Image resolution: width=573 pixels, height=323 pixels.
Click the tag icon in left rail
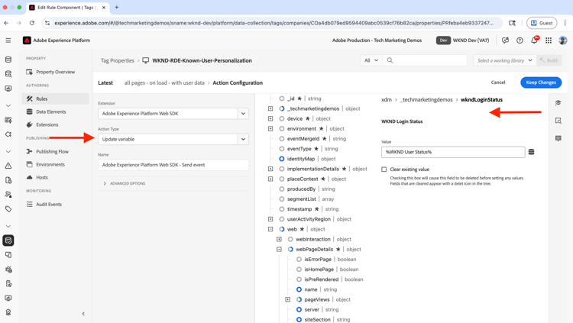click(8, 209)
